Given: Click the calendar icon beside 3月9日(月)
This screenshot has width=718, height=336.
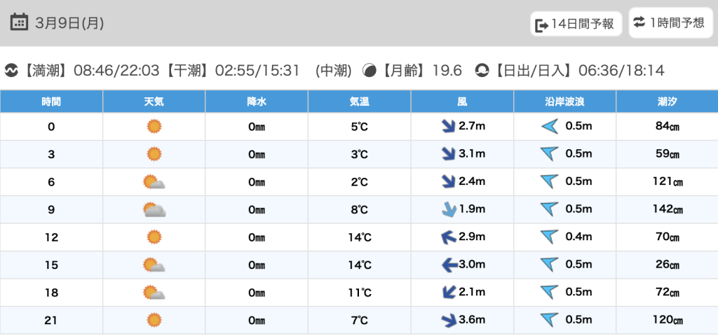Looking at the screenshot, I should coord(20,22).
